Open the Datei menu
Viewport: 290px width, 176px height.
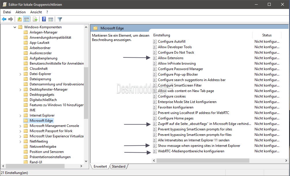pos(7,12)
